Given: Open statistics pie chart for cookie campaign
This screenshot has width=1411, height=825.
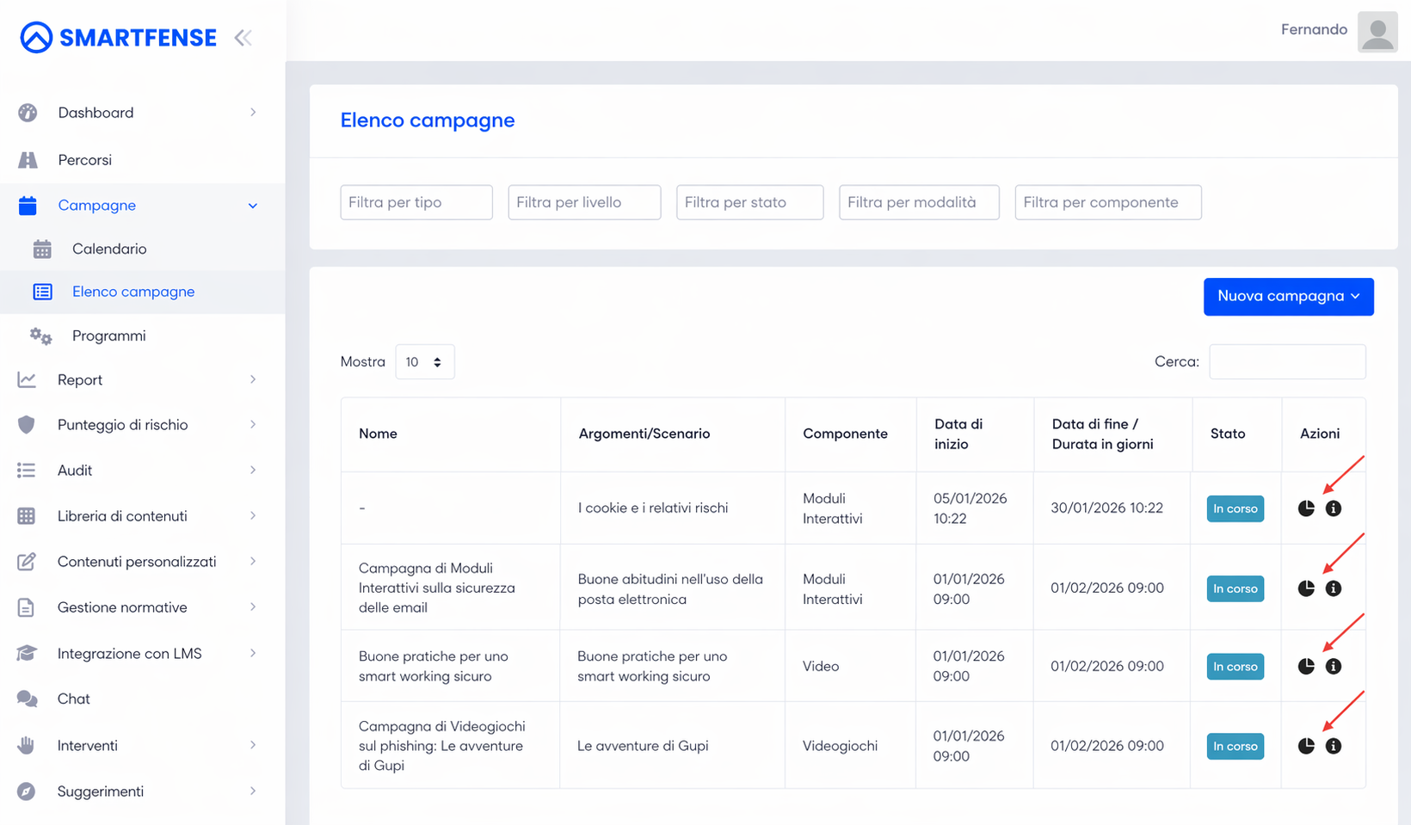Looking at the screenshot, I should 1306,508.
